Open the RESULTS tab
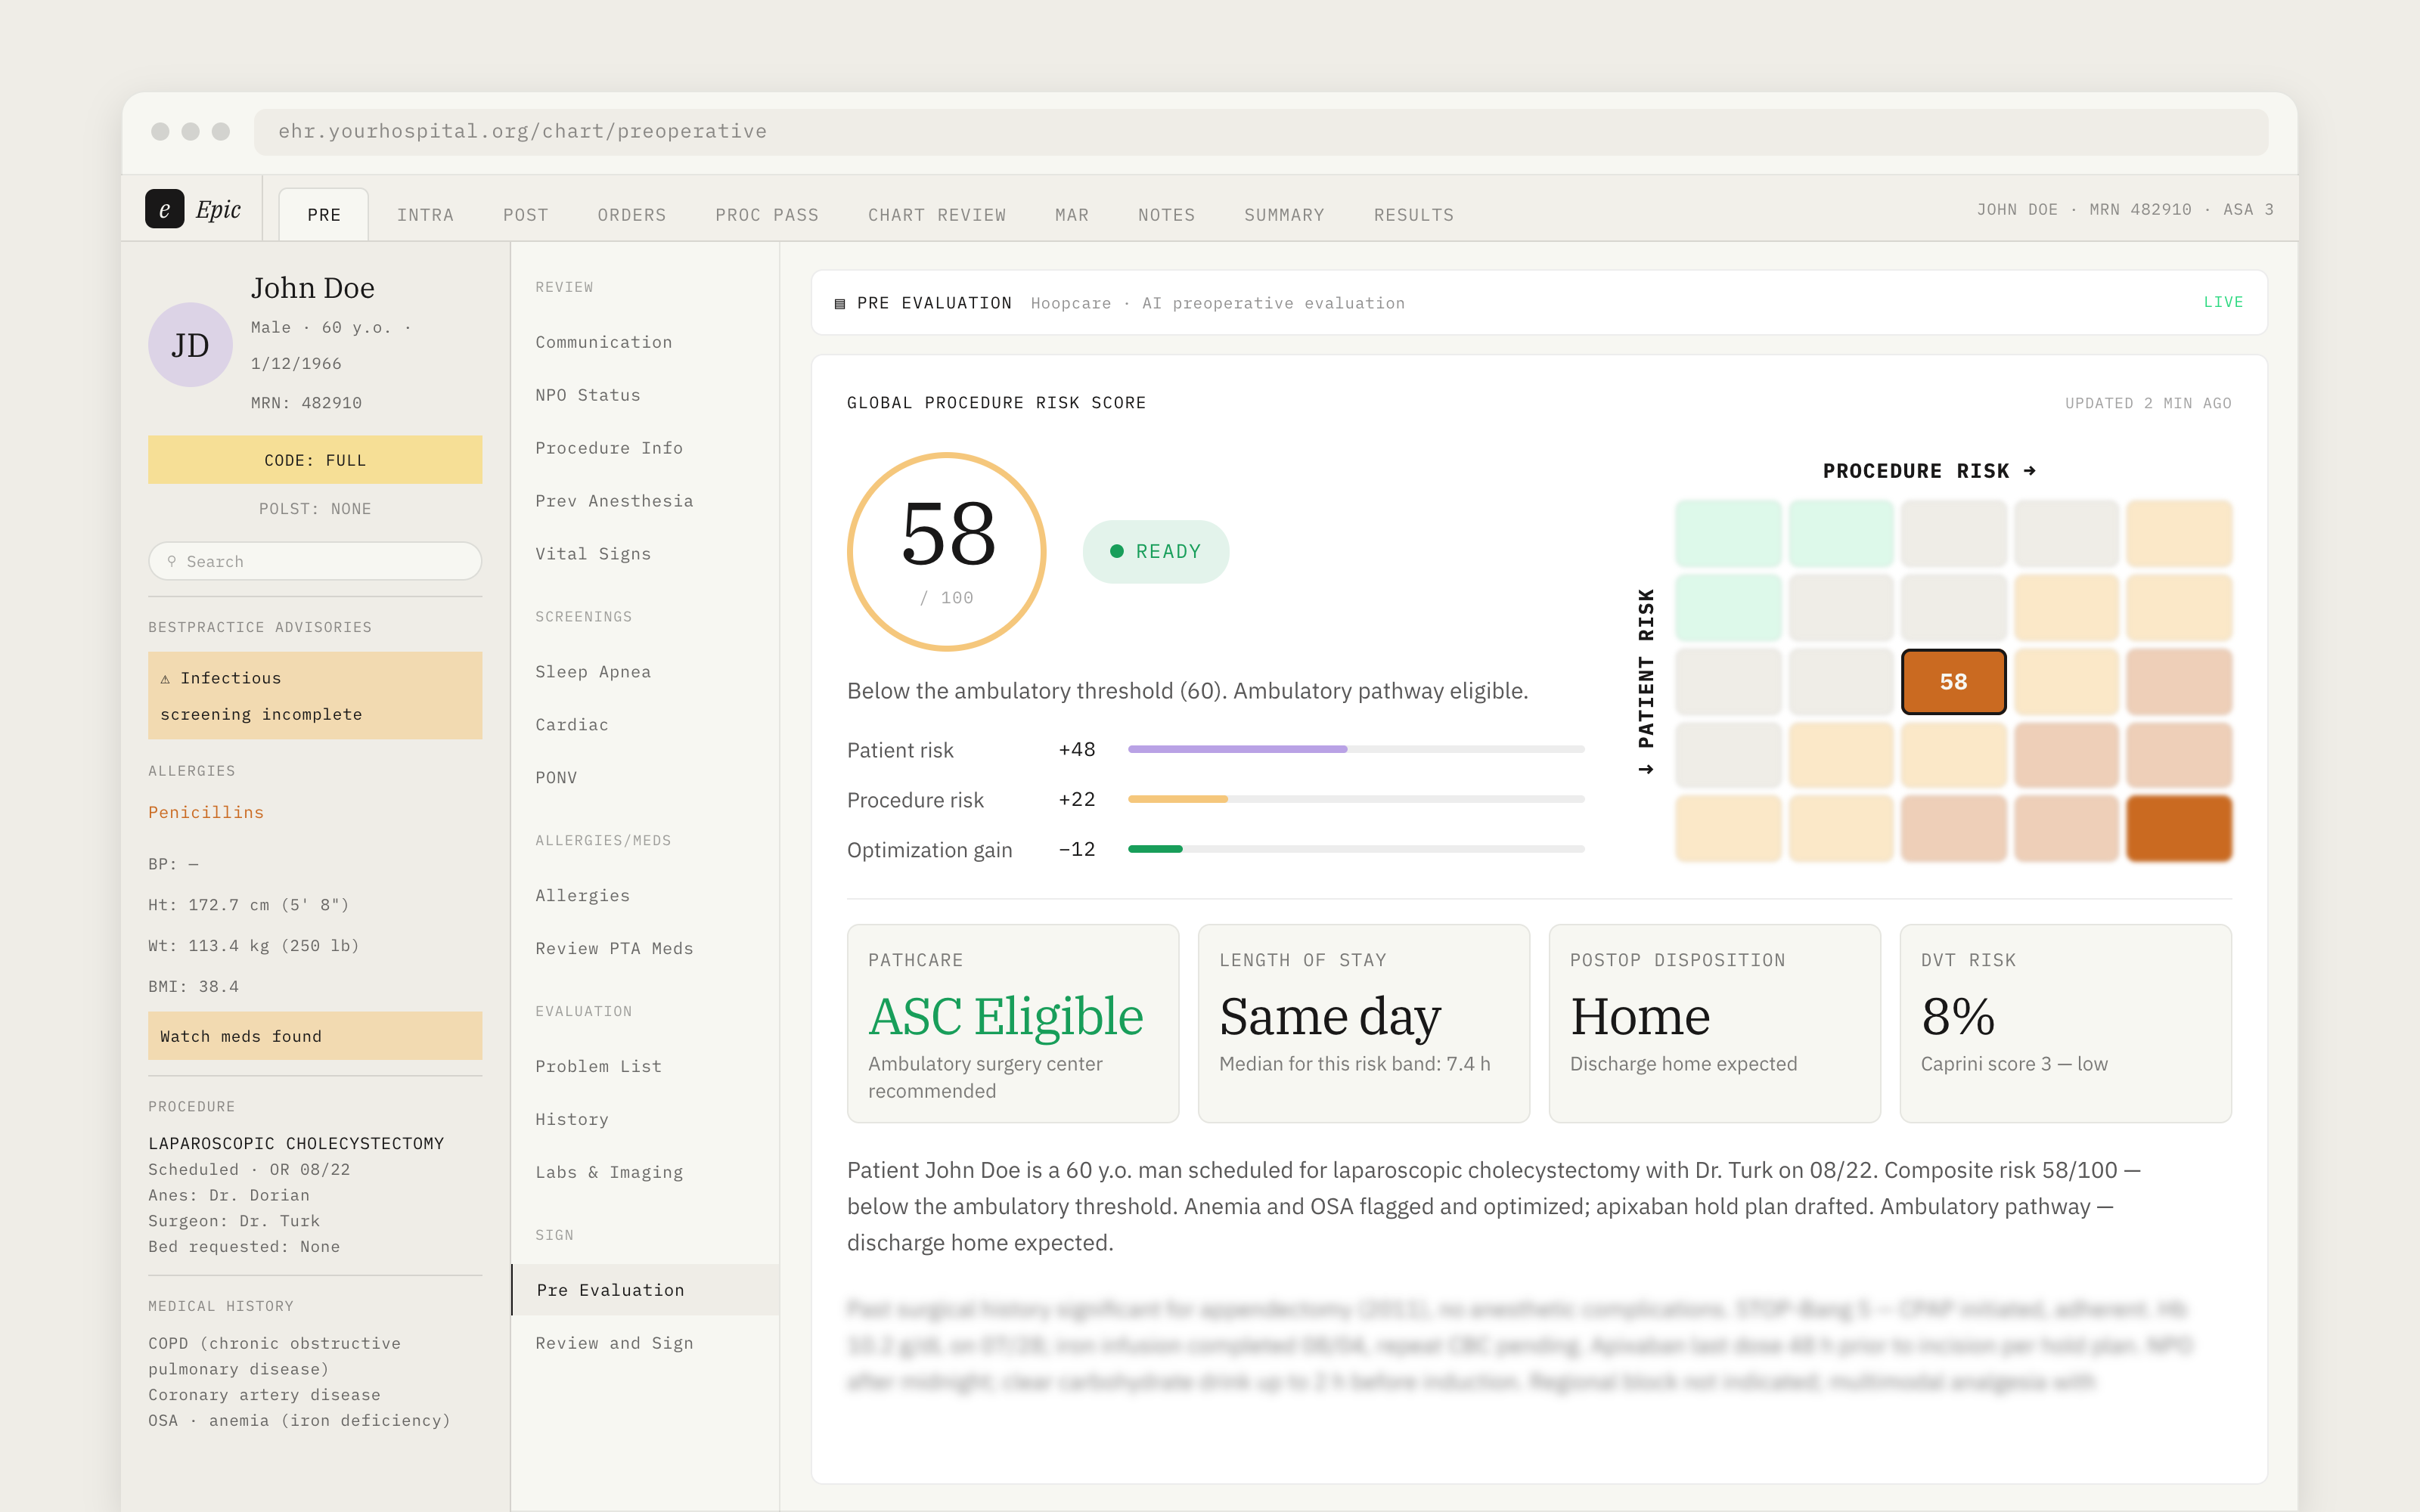 [x=1414, y=214]
